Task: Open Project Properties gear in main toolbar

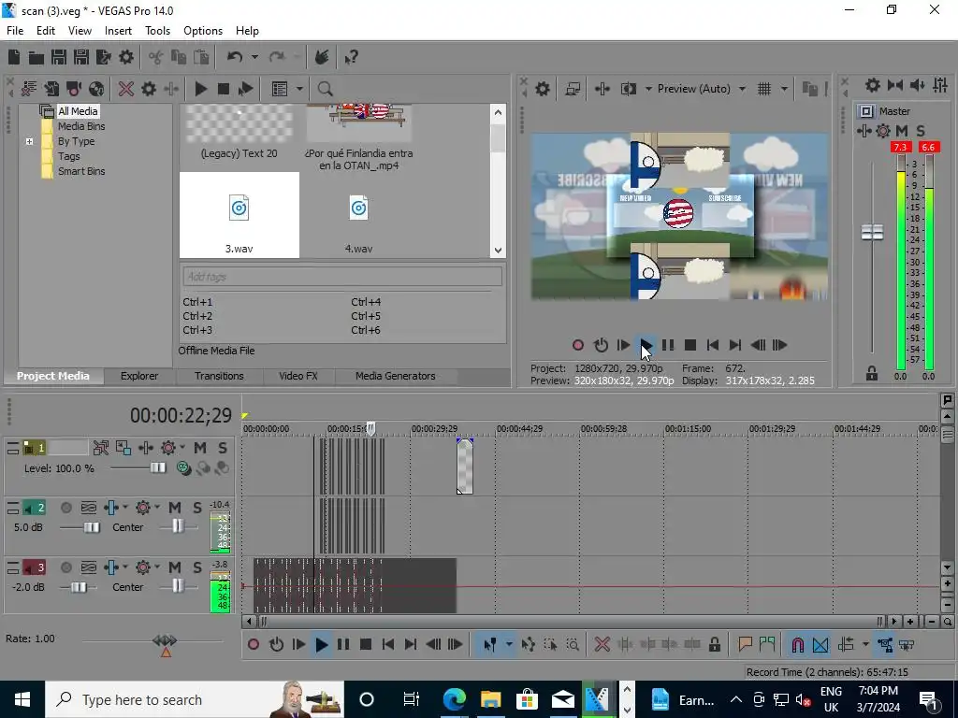Action: click(126, 57)
